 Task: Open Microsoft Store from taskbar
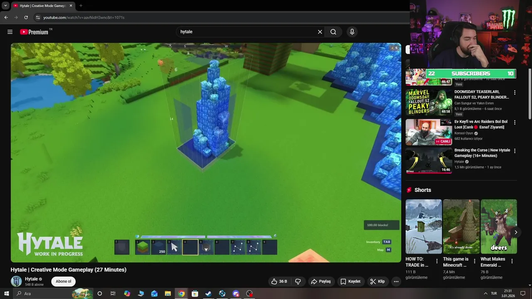[195, 294]
